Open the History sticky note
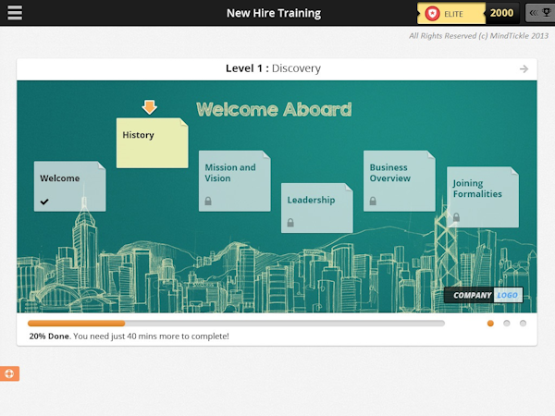The height and width of the screenshot is (416, 555). (x=153, y=143)
